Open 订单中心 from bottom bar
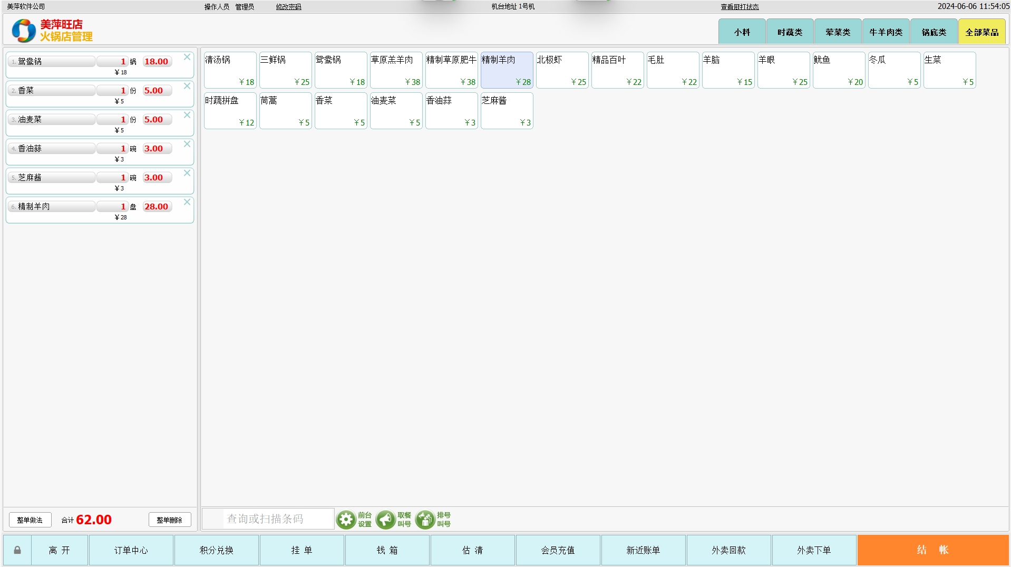Viewport: 1011px width, 567px height. 131,550
